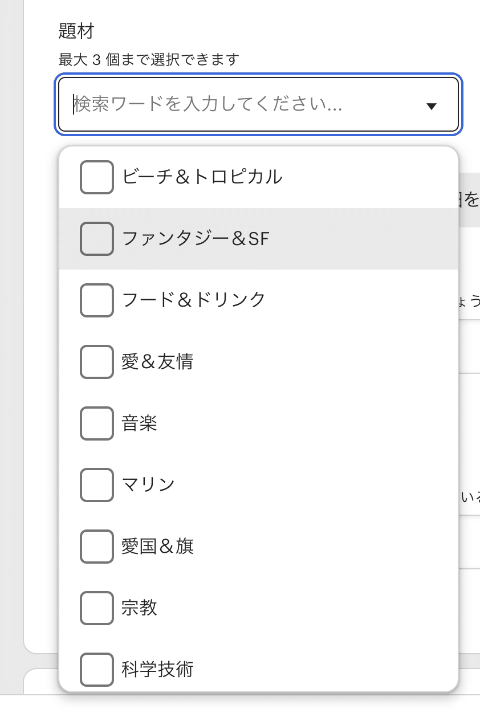The image size is (480, 709).
Task: Select the マリン checkbox
Action: [97, 485]
